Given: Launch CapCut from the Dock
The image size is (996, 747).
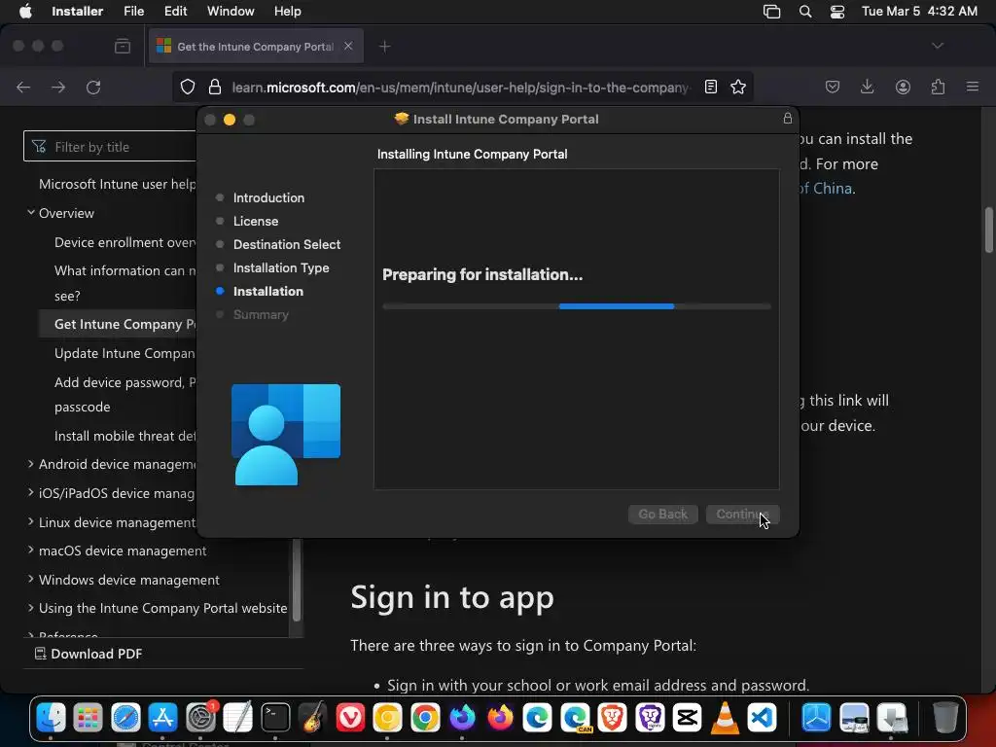Looking at the screenshot, I should click(688, 718).
